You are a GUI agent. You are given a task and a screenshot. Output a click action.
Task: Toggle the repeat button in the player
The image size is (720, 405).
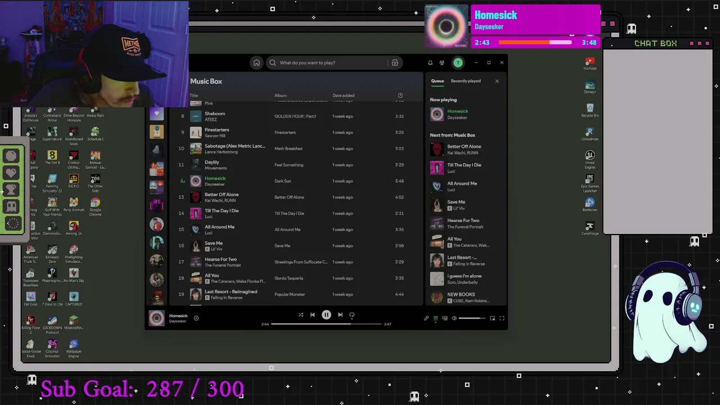352,315
